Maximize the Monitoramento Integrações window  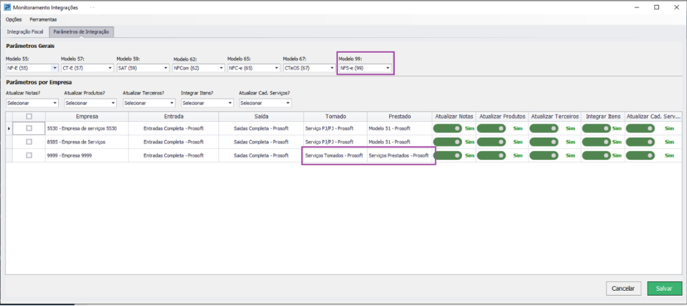pyautogui.click(x=657, y=7)
